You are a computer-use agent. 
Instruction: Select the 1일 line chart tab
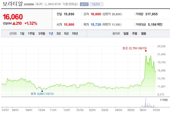click(x=22, y=34)
